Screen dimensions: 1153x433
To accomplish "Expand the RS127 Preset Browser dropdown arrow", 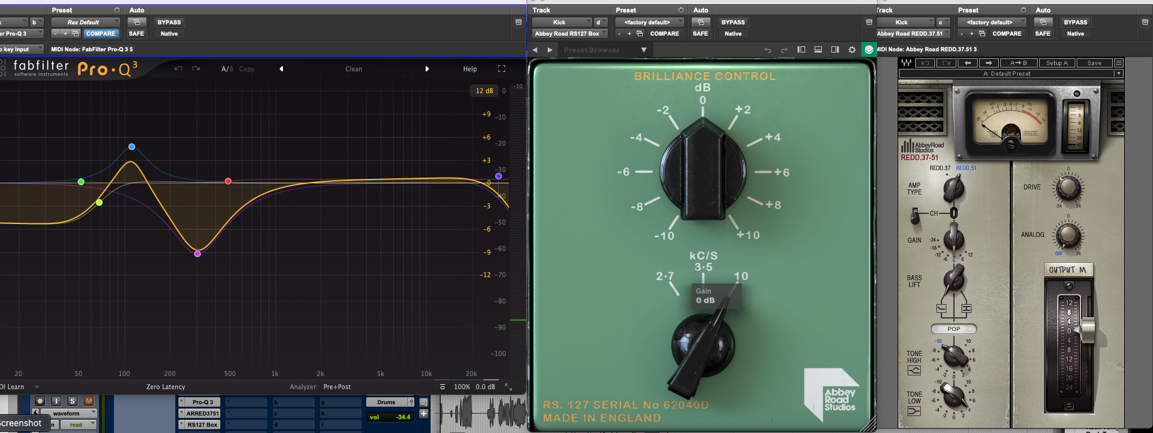I will click(643, 49).
